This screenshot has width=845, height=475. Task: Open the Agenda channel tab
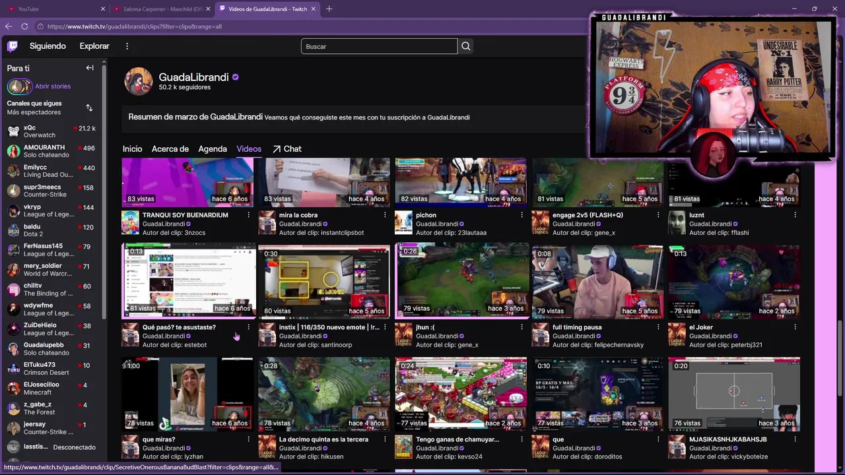point(213,149)
